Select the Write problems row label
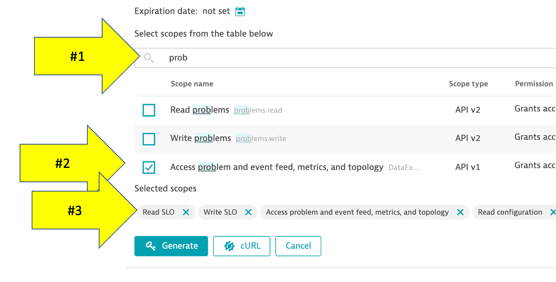Screen dimensions: 556x282 [x=200, y=138]
